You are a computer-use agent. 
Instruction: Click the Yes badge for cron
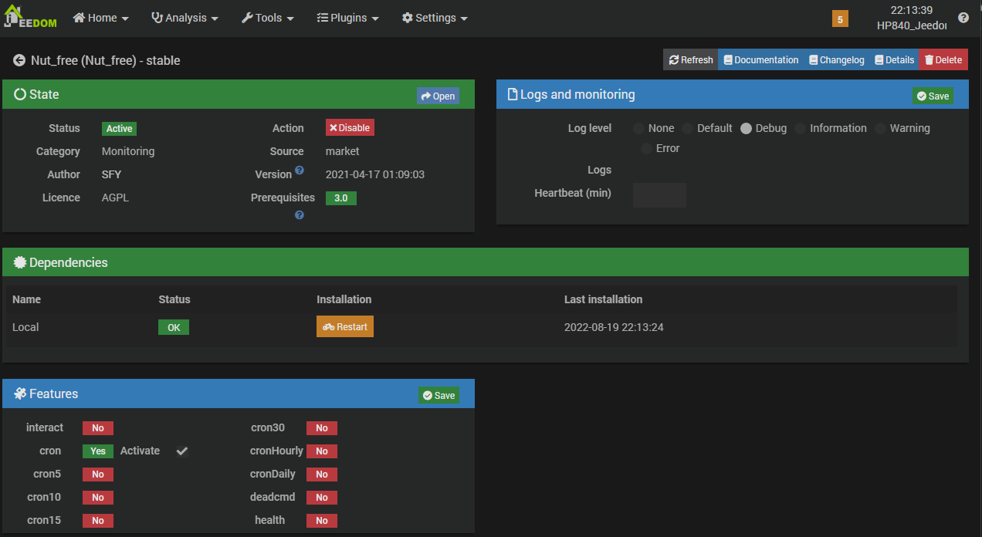(x=98, y=451)
